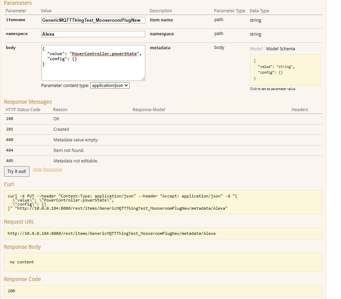Click the 'Click to set as parameter value' hint
The height and width of the screenshot is (299, 341).
coord(272,89)
